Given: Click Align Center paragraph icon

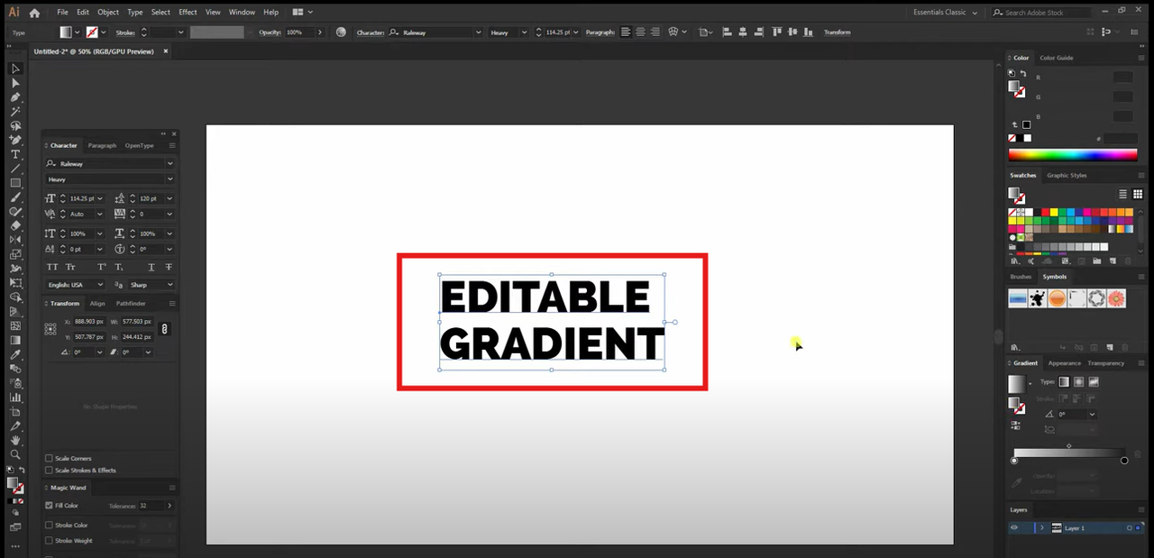Looking at the screenshot, I should [x=641, y=32].
